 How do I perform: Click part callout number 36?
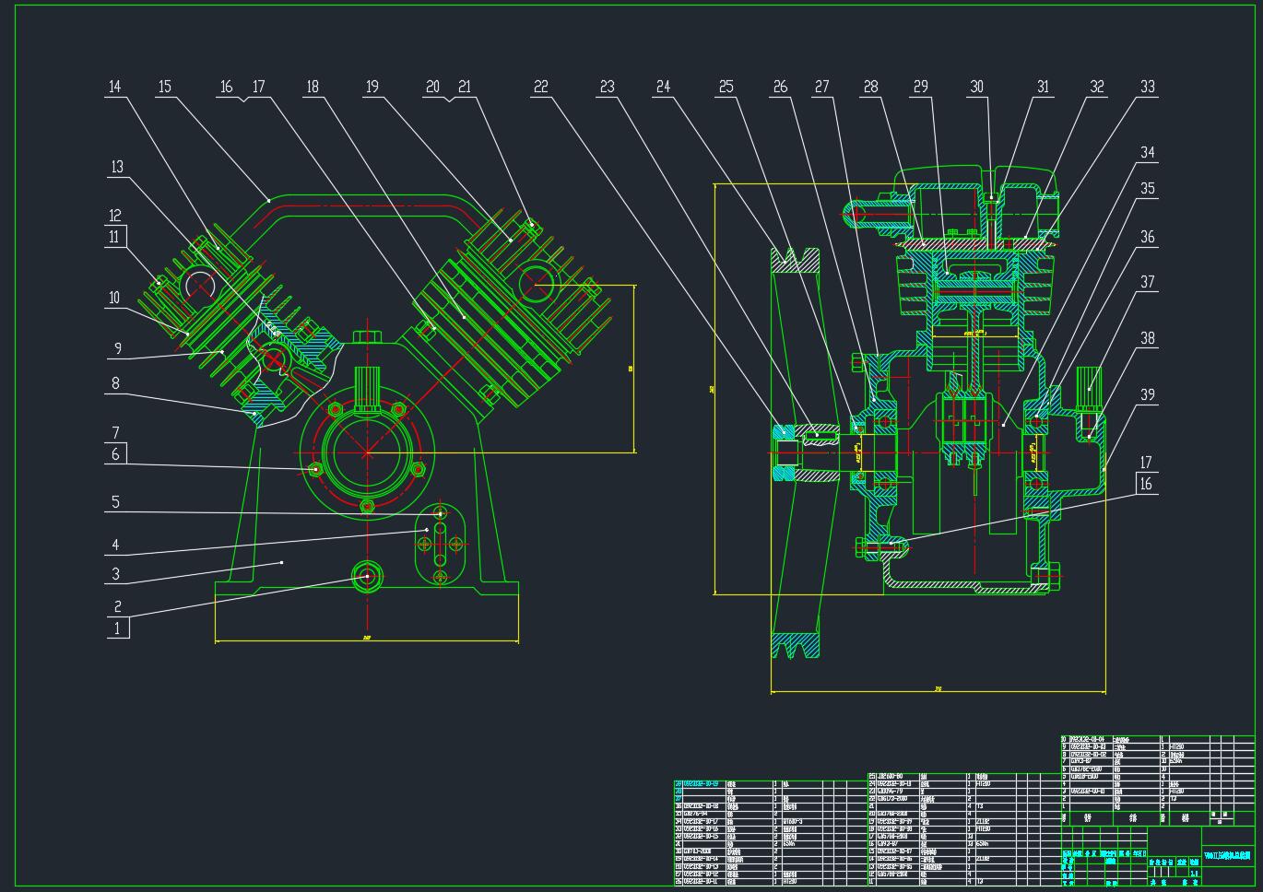(x=1147, y=237)
